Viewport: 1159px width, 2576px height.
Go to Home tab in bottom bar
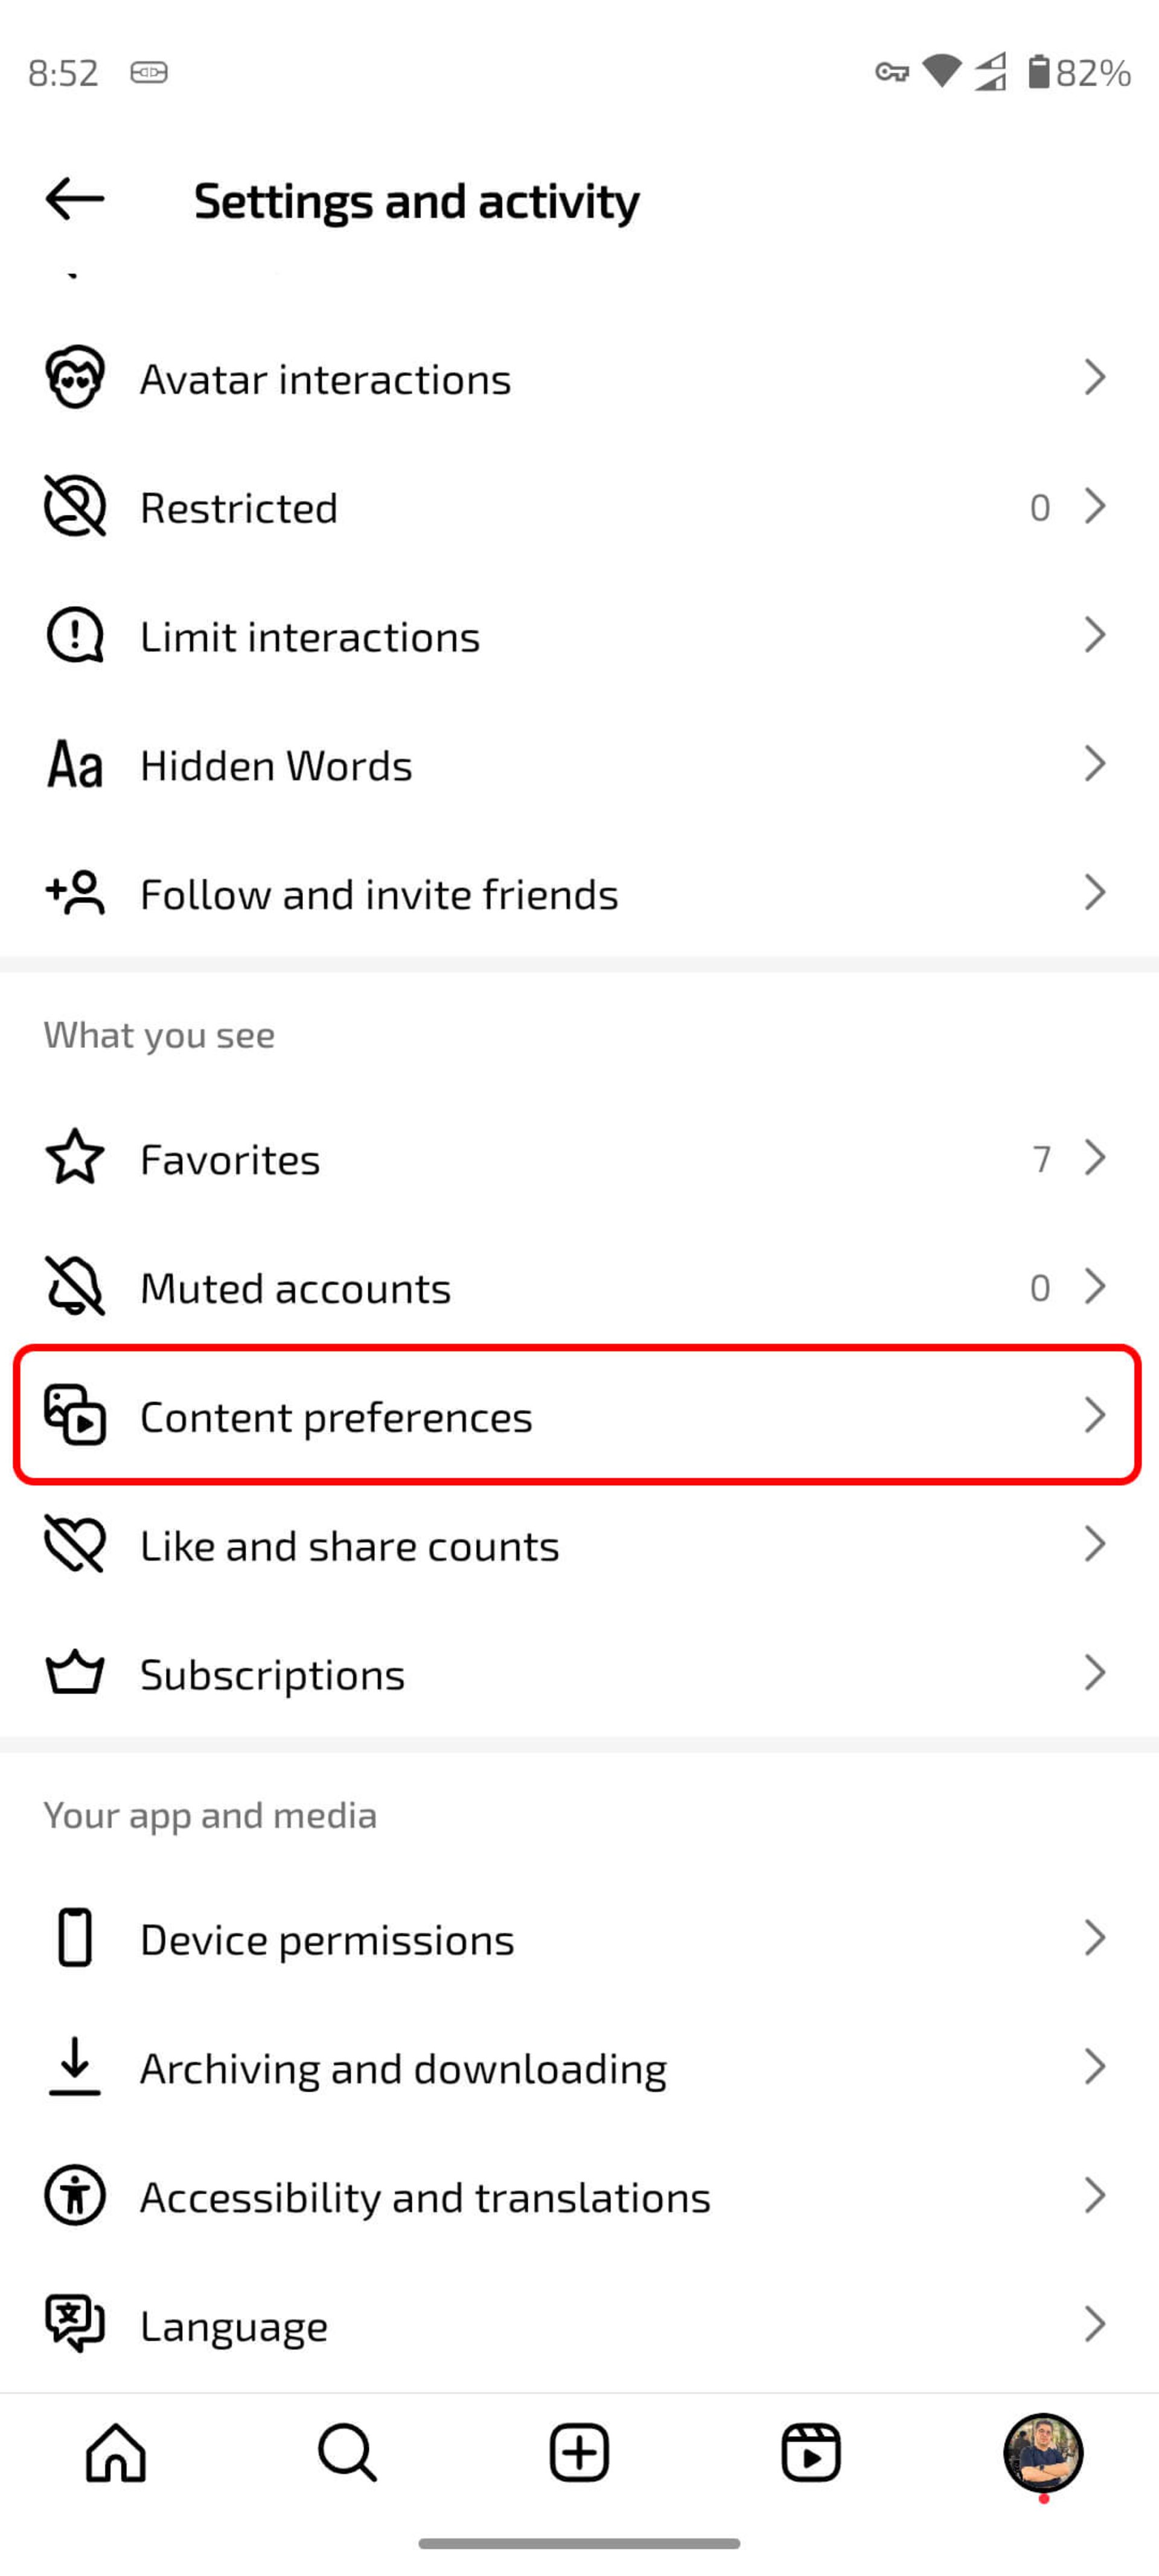(x=116, y=2453)
